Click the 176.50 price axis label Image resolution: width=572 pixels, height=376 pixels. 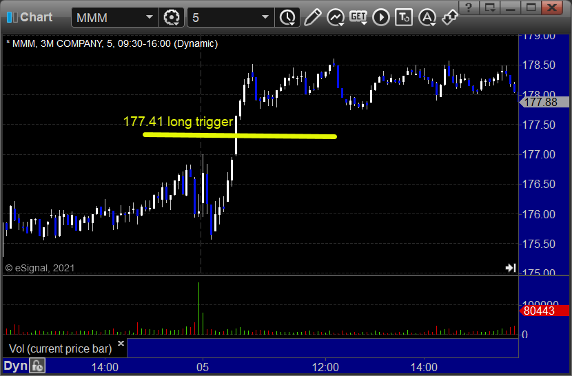pyautogui.click(x=539, y=184)
